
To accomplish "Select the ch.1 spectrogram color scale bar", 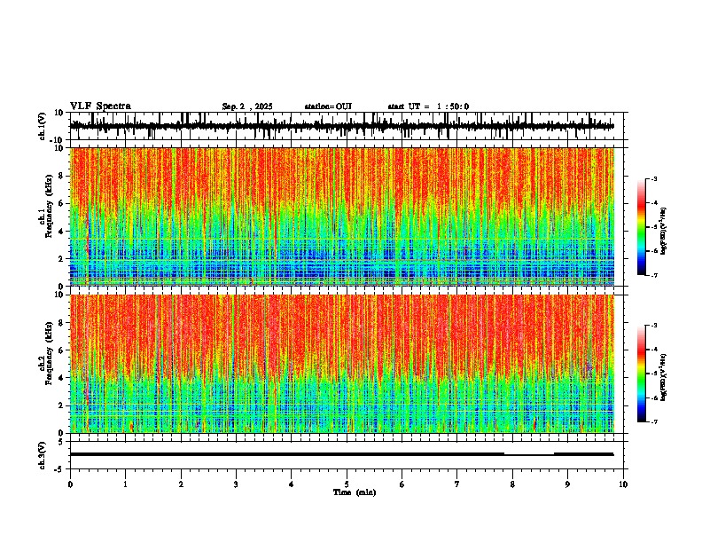I will pyautogui.click(x=641, y=227).
